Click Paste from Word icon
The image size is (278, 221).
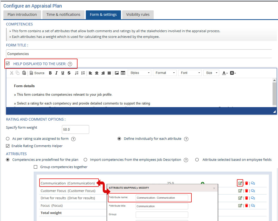point(24,73)
